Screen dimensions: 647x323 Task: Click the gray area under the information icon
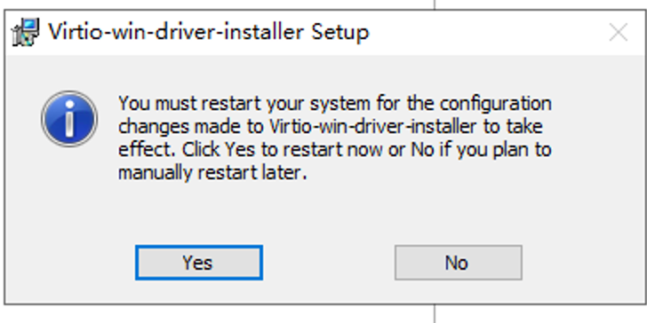(69, 193)
